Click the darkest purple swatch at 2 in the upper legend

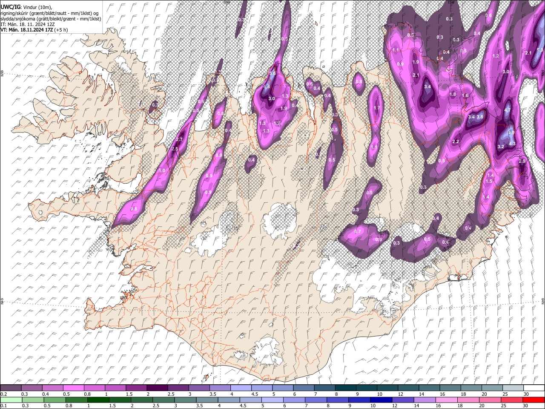click(157, 388)
